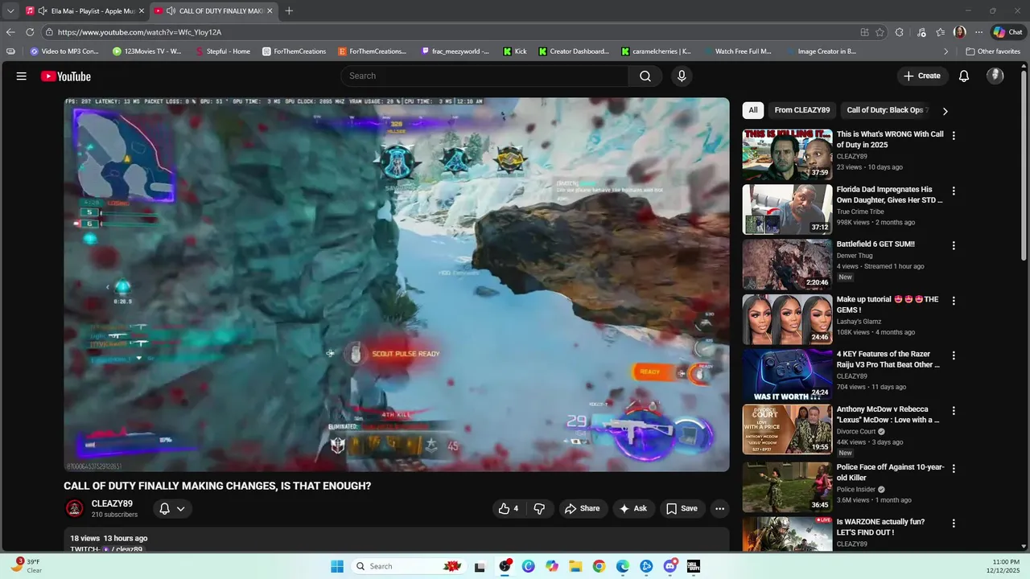This screenshot has height=579, width=1030.
Task: Go back with the browser back arrow
Action: [x=10, y=32]
